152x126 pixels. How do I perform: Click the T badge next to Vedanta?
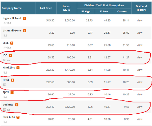point(17,105)
